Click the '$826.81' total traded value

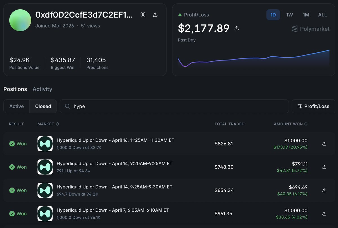224,144
